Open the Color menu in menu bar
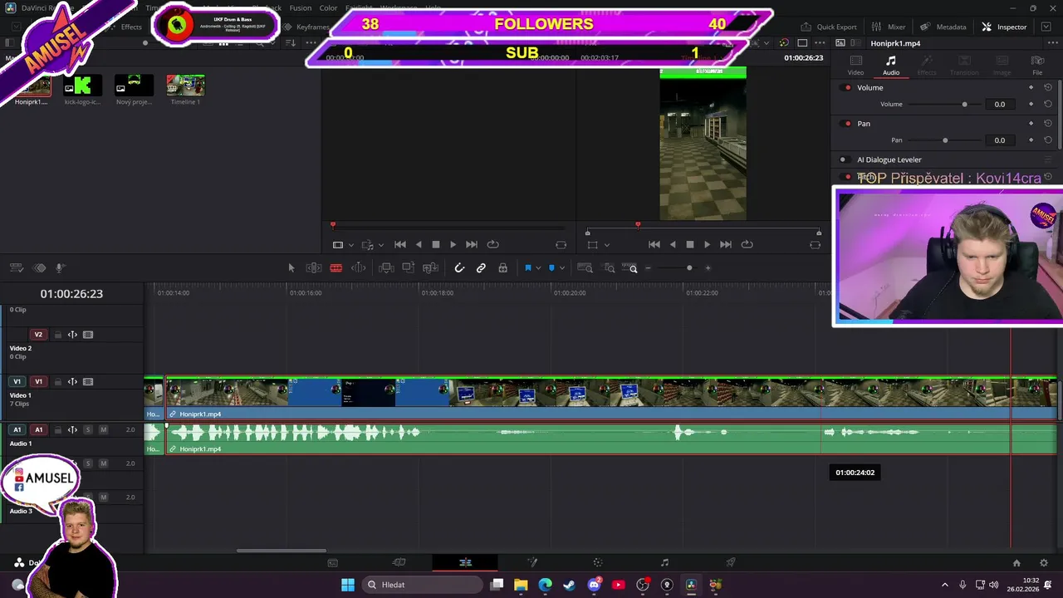The width and height of the screenshot is (1063, 598). pyautogui.click(x=328, y=7)
